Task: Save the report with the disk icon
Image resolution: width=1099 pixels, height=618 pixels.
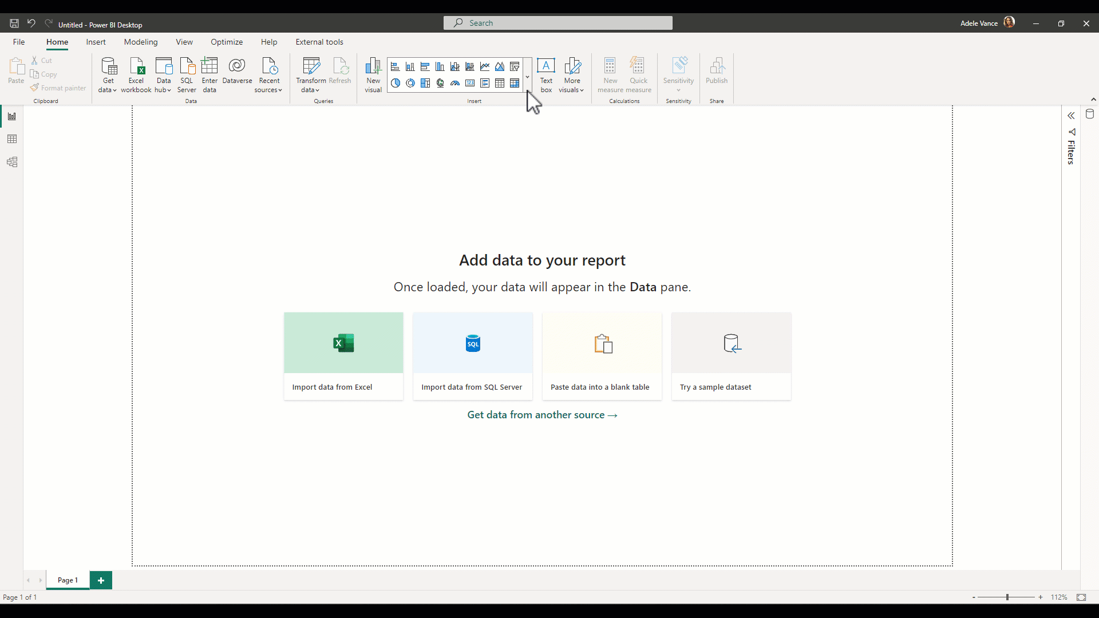Action: (x=14, y=23)
